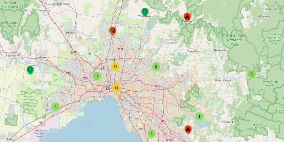Open the 3 cluster near Western Grasslands reserve
The width and height of the screenshot is (284, 142).
pyautogui.click(x=55, y=107)
